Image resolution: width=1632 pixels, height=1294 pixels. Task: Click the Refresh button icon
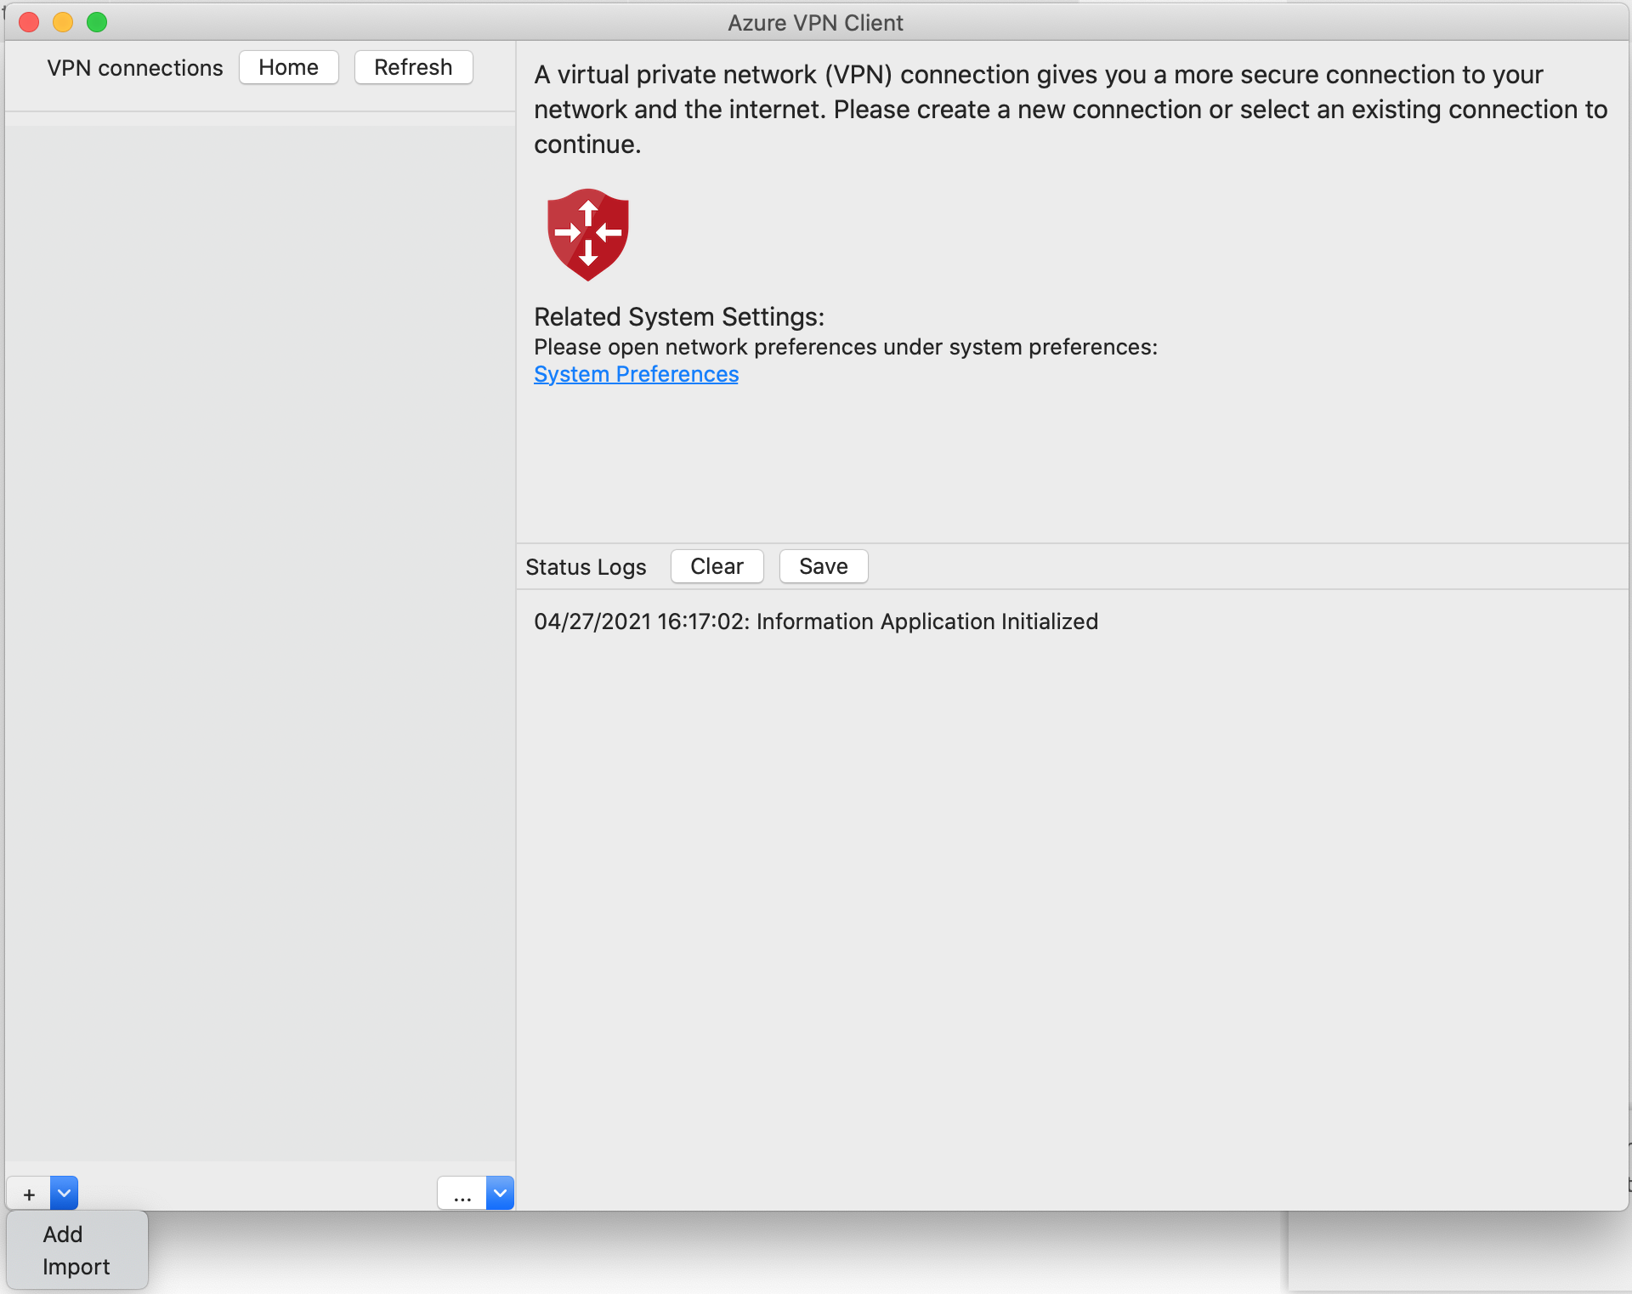(412, 66)
